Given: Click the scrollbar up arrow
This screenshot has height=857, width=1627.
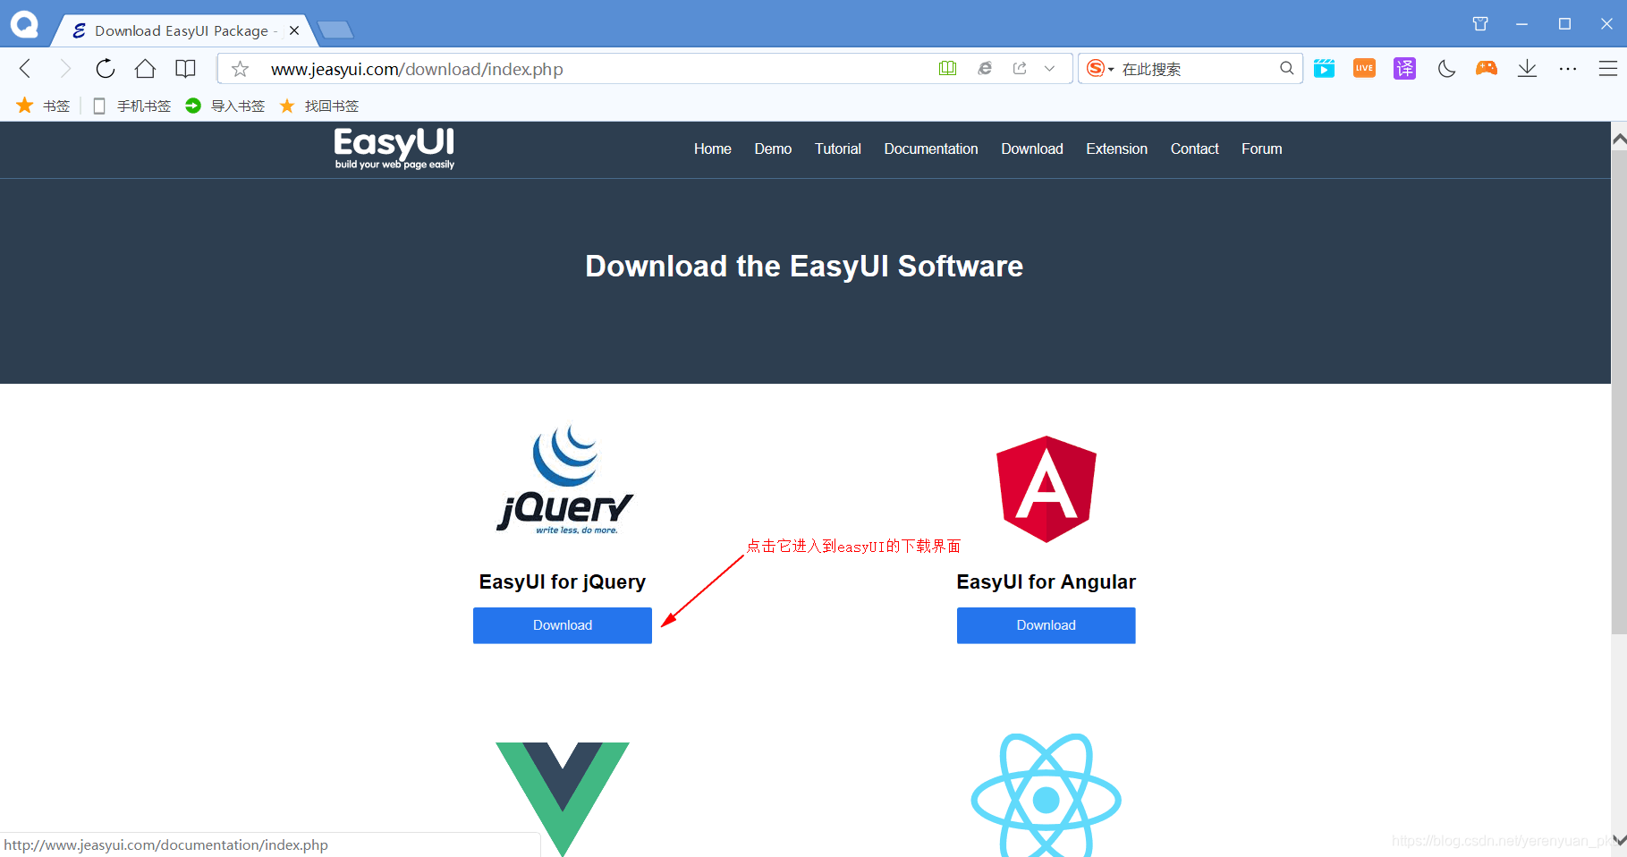Looking at the screenshot, I should click(x=1619, y=139).
